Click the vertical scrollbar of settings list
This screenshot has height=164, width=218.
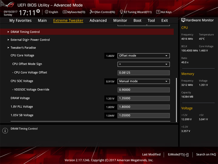[x=177, y=100]
